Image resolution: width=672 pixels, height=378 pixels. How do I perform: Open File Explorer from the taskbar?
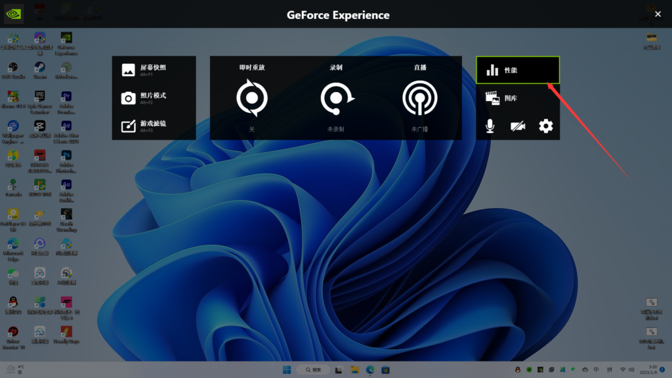354,369
